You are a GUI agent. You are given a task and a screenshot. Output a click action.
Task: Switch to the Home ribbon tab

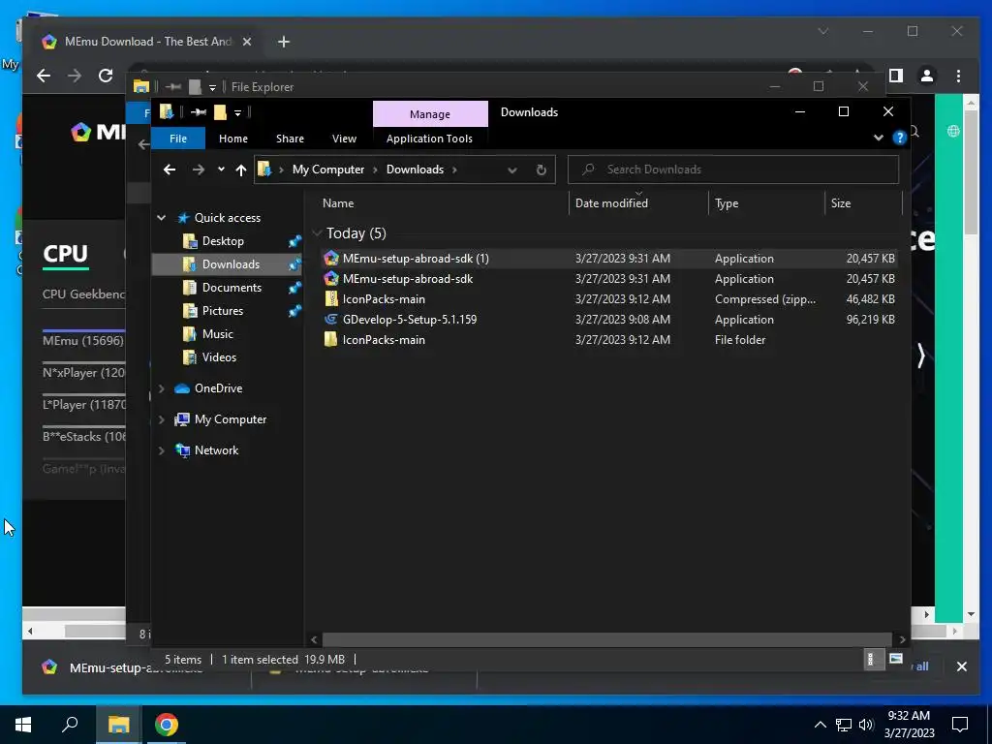pos(232,139)
